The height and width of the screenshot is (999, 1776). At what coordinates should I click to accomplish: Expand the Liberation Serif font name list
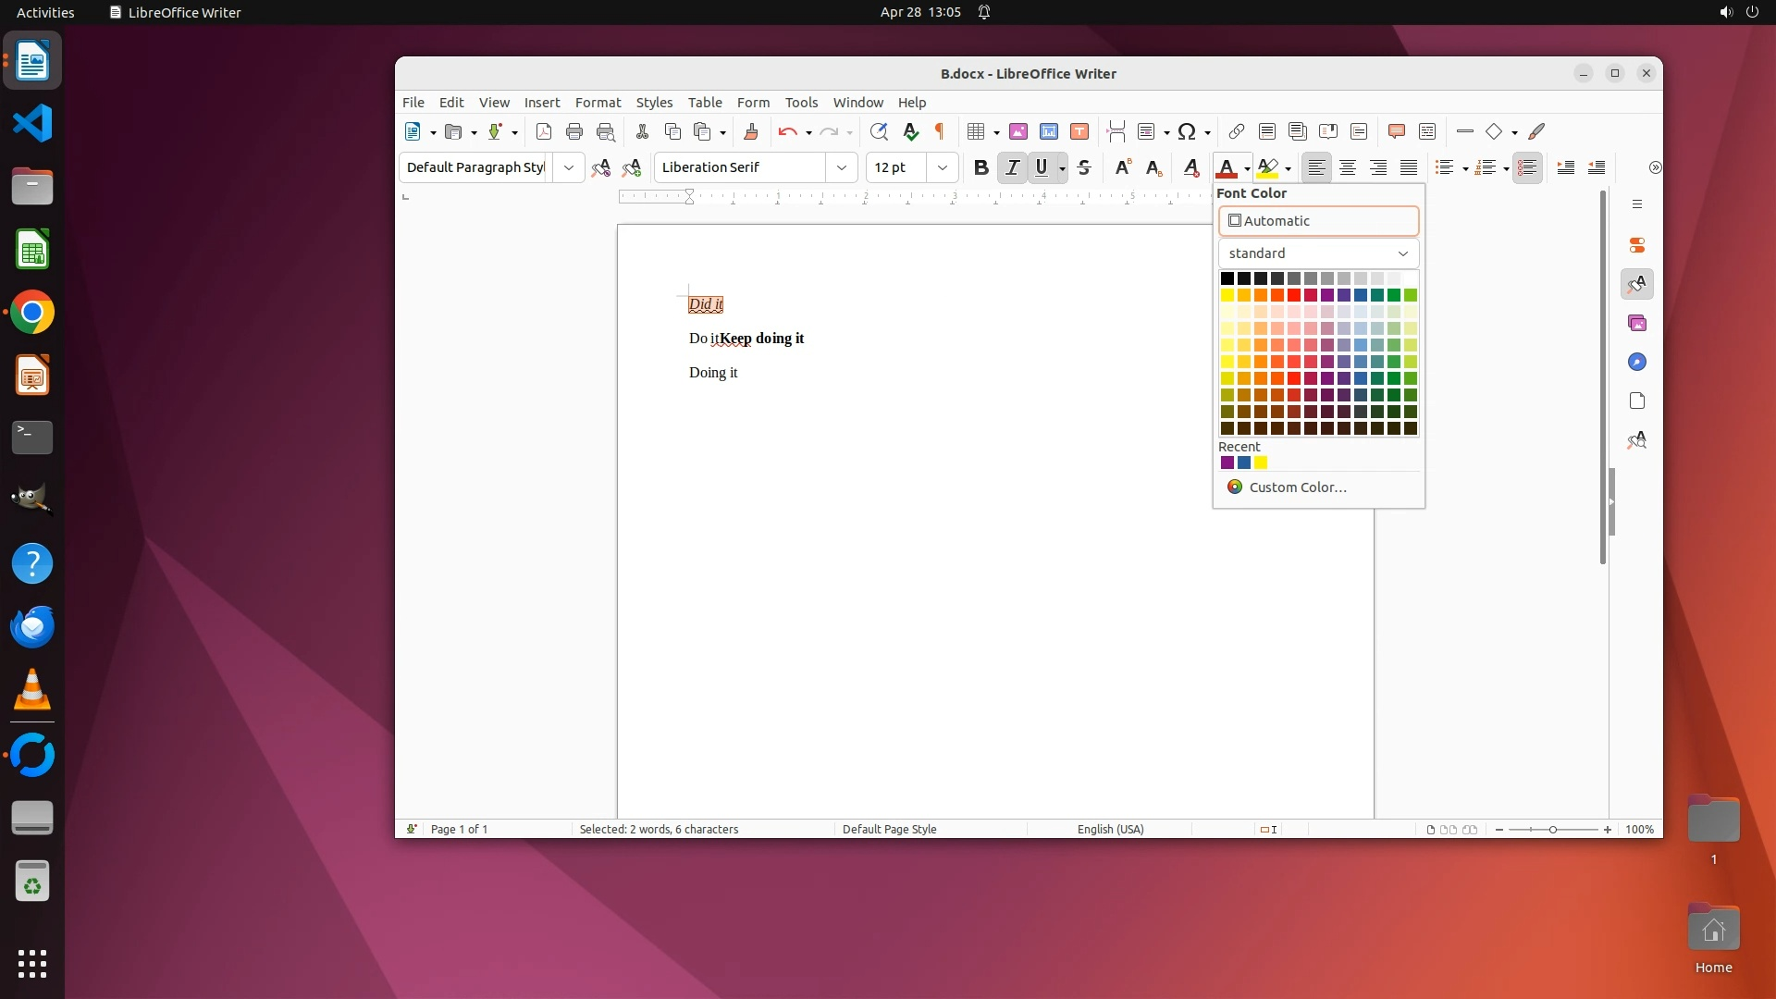pyautogui.click(x=841, y=167)
